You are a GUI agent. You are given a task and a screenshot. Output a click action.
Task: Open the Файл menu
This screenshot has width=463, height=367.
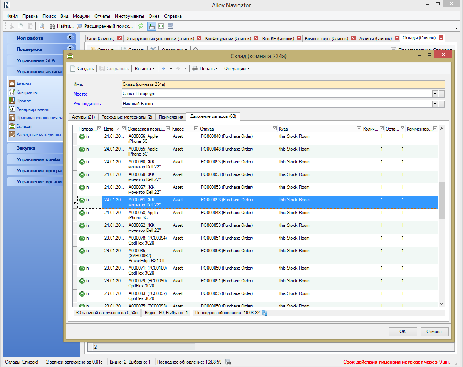[12, 16]
